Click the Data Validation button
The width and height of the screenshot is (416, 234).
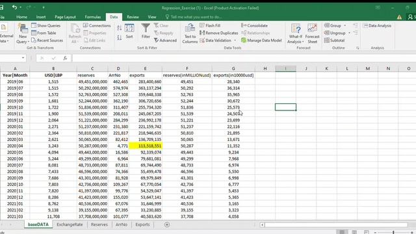(x=216, y=40)
